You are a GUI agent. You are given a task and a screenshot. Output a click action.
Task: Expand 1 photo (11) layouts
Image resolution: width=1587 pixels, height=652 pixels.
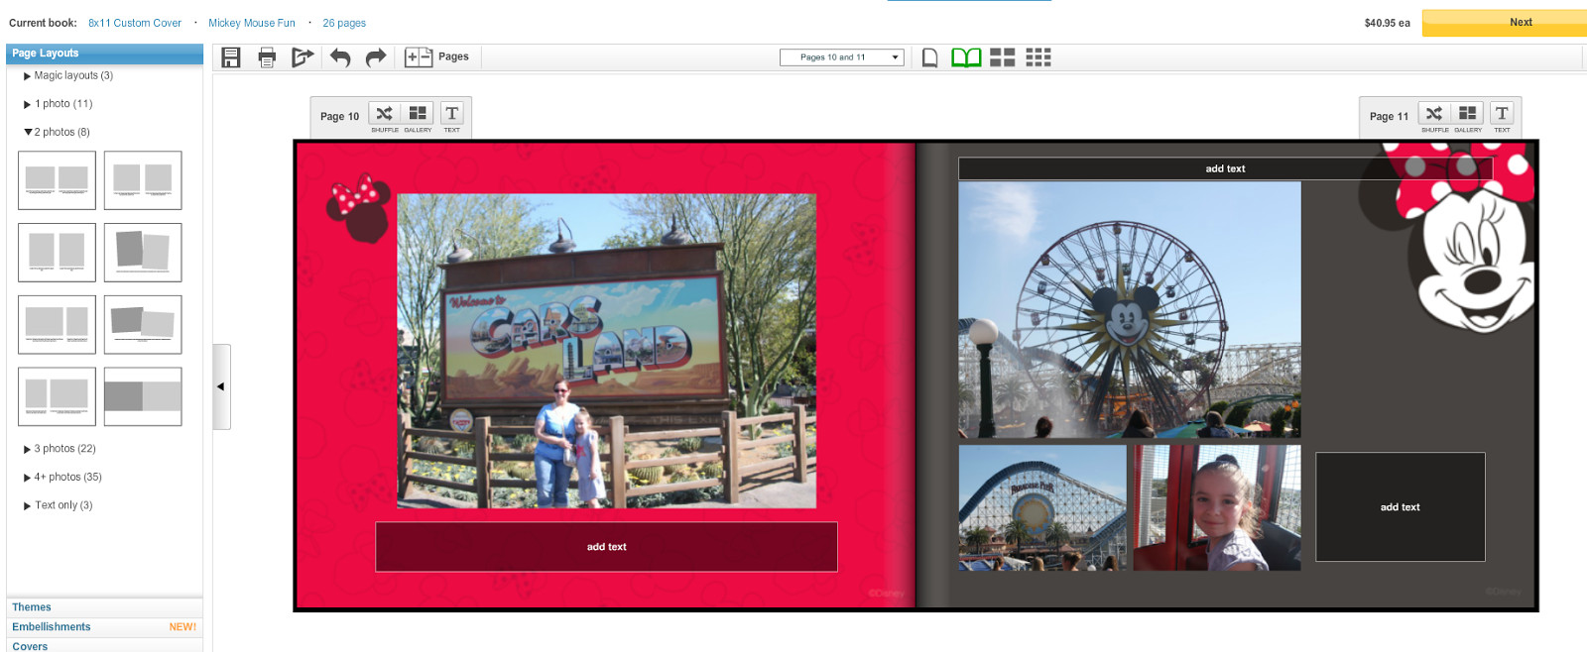point(58,104)
